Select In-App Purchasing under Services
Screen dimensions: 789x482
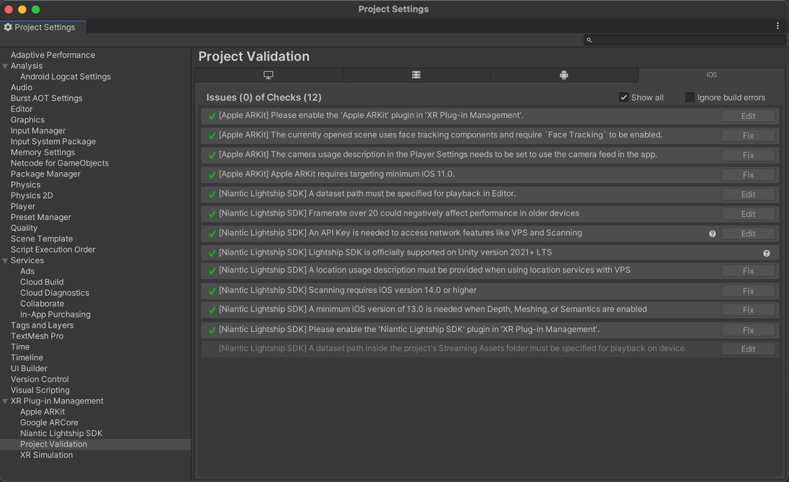tap(55, 315)
